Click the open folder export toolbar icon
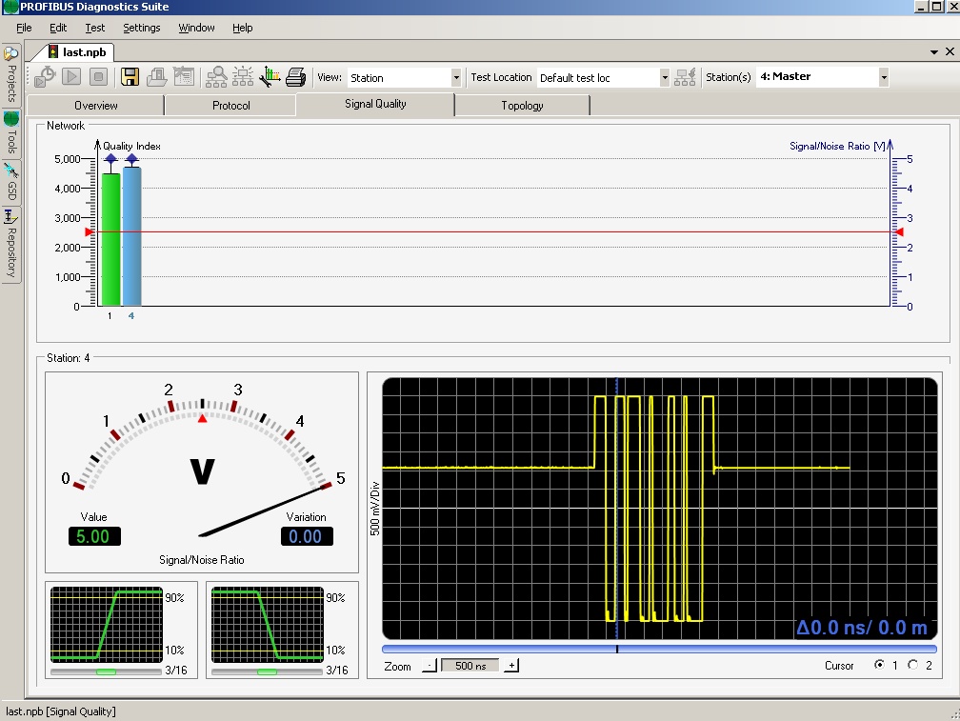The height and width of the screenshot is (721, 960). pyautogui.click(x=157, y=77)
